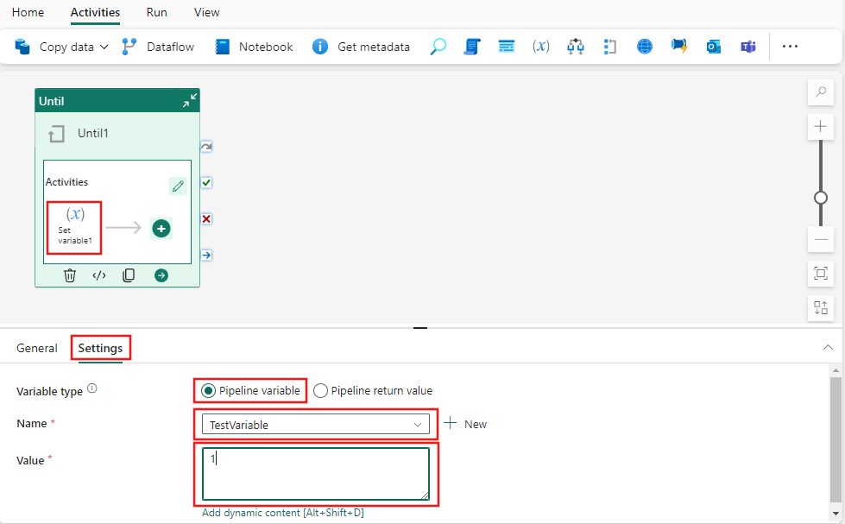This screenshot has width=845, height=524.
Task: Add a Set variable activity using the (x) icon
Action: (x=540, y=47)
